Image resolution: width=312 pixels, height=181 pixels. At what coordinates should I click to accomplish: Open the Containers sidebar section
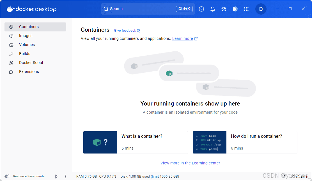(35, 27)
